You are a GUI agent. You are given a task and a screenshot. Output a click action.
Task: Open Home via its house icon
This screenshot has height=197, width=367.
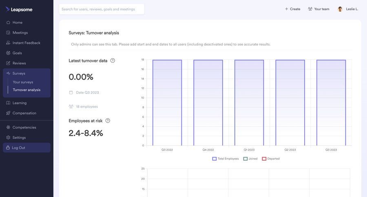(8, 22)
